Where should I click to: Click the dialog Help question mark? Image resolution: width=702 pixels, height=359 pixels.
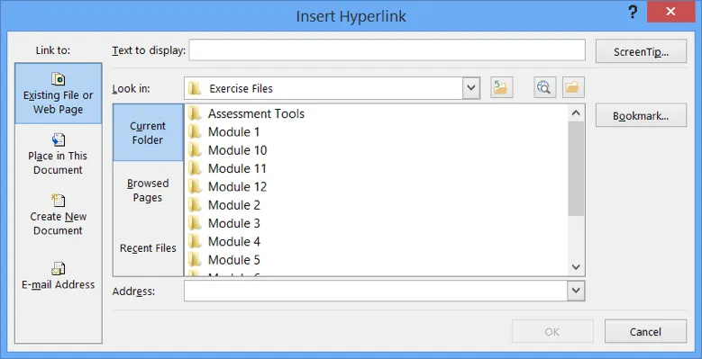pos(632,12)
